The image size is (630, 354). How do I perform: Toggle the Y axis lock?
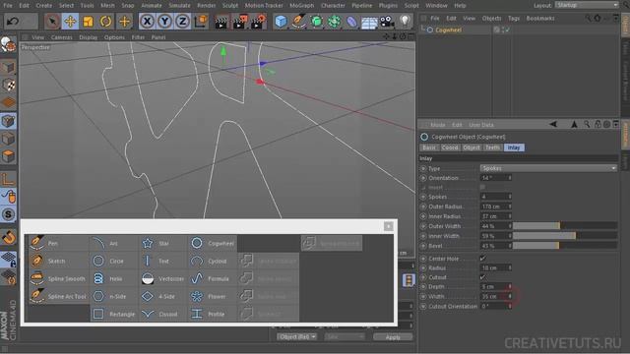pyautogui.click(x=164, y=21)
